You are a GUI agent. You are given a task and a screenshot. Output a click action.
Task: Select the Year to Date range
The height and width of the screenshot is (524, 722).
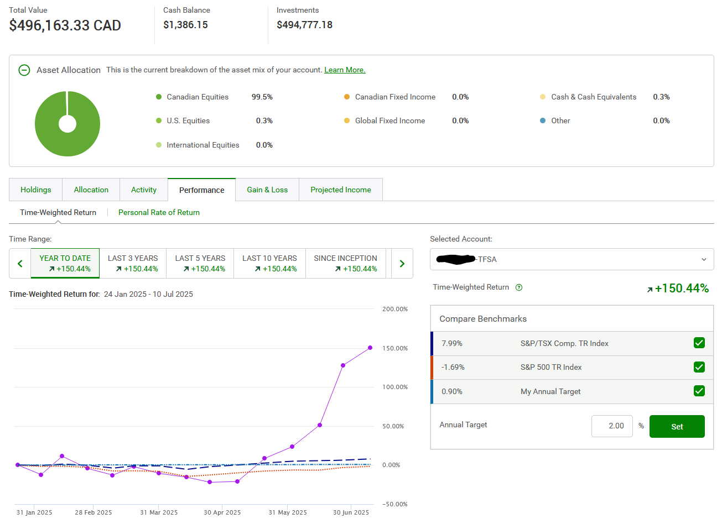(x=65, y=263)
